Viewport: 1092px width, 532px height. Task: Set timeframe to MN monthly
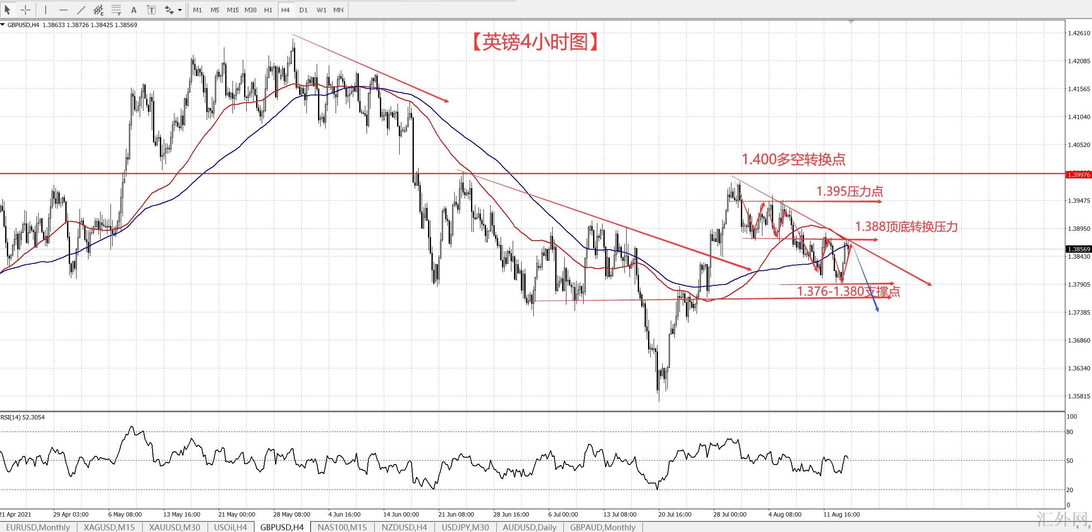pyautogui.click(x=338, y=10)
